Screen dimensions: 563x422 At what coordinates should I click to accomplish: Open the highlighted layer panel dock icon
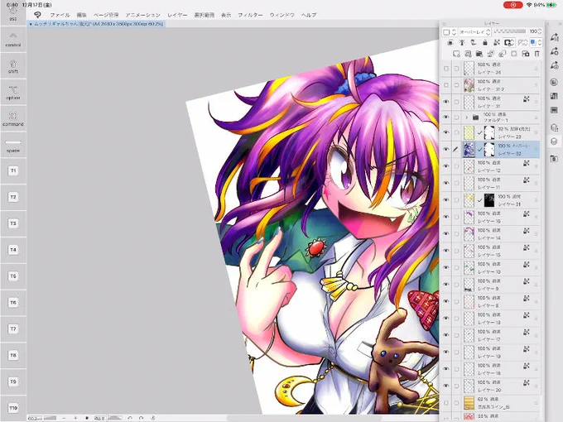554,141
